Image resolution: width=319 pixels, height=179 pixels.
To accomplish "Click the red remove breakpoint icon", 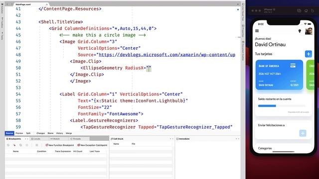I will 14,145.
